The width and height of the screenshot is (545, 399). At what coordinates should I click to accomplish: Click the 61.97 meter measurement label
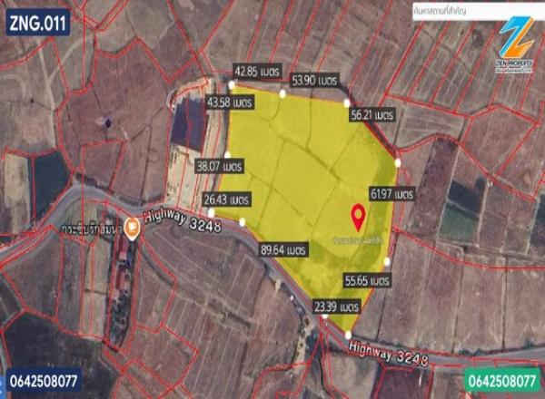point(392,194)
